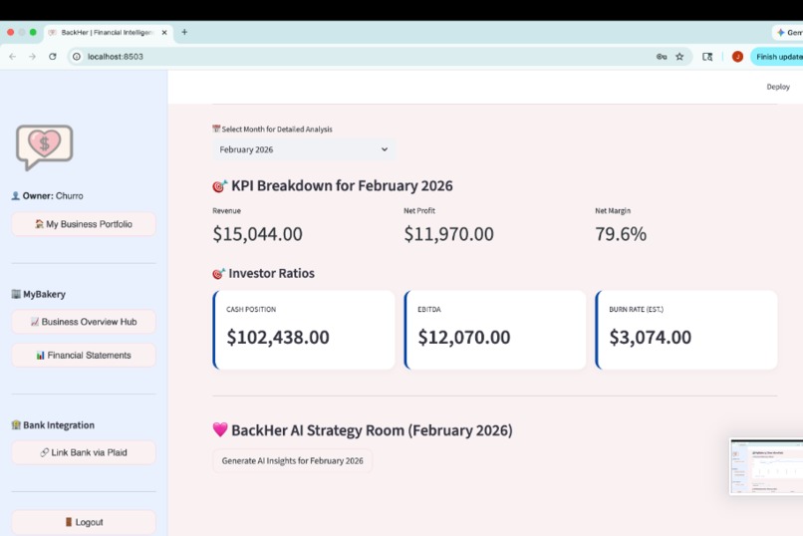This screenshot has width=803, height=536.
Task: Close the BackHer browser tab
Action: (164, 32)
